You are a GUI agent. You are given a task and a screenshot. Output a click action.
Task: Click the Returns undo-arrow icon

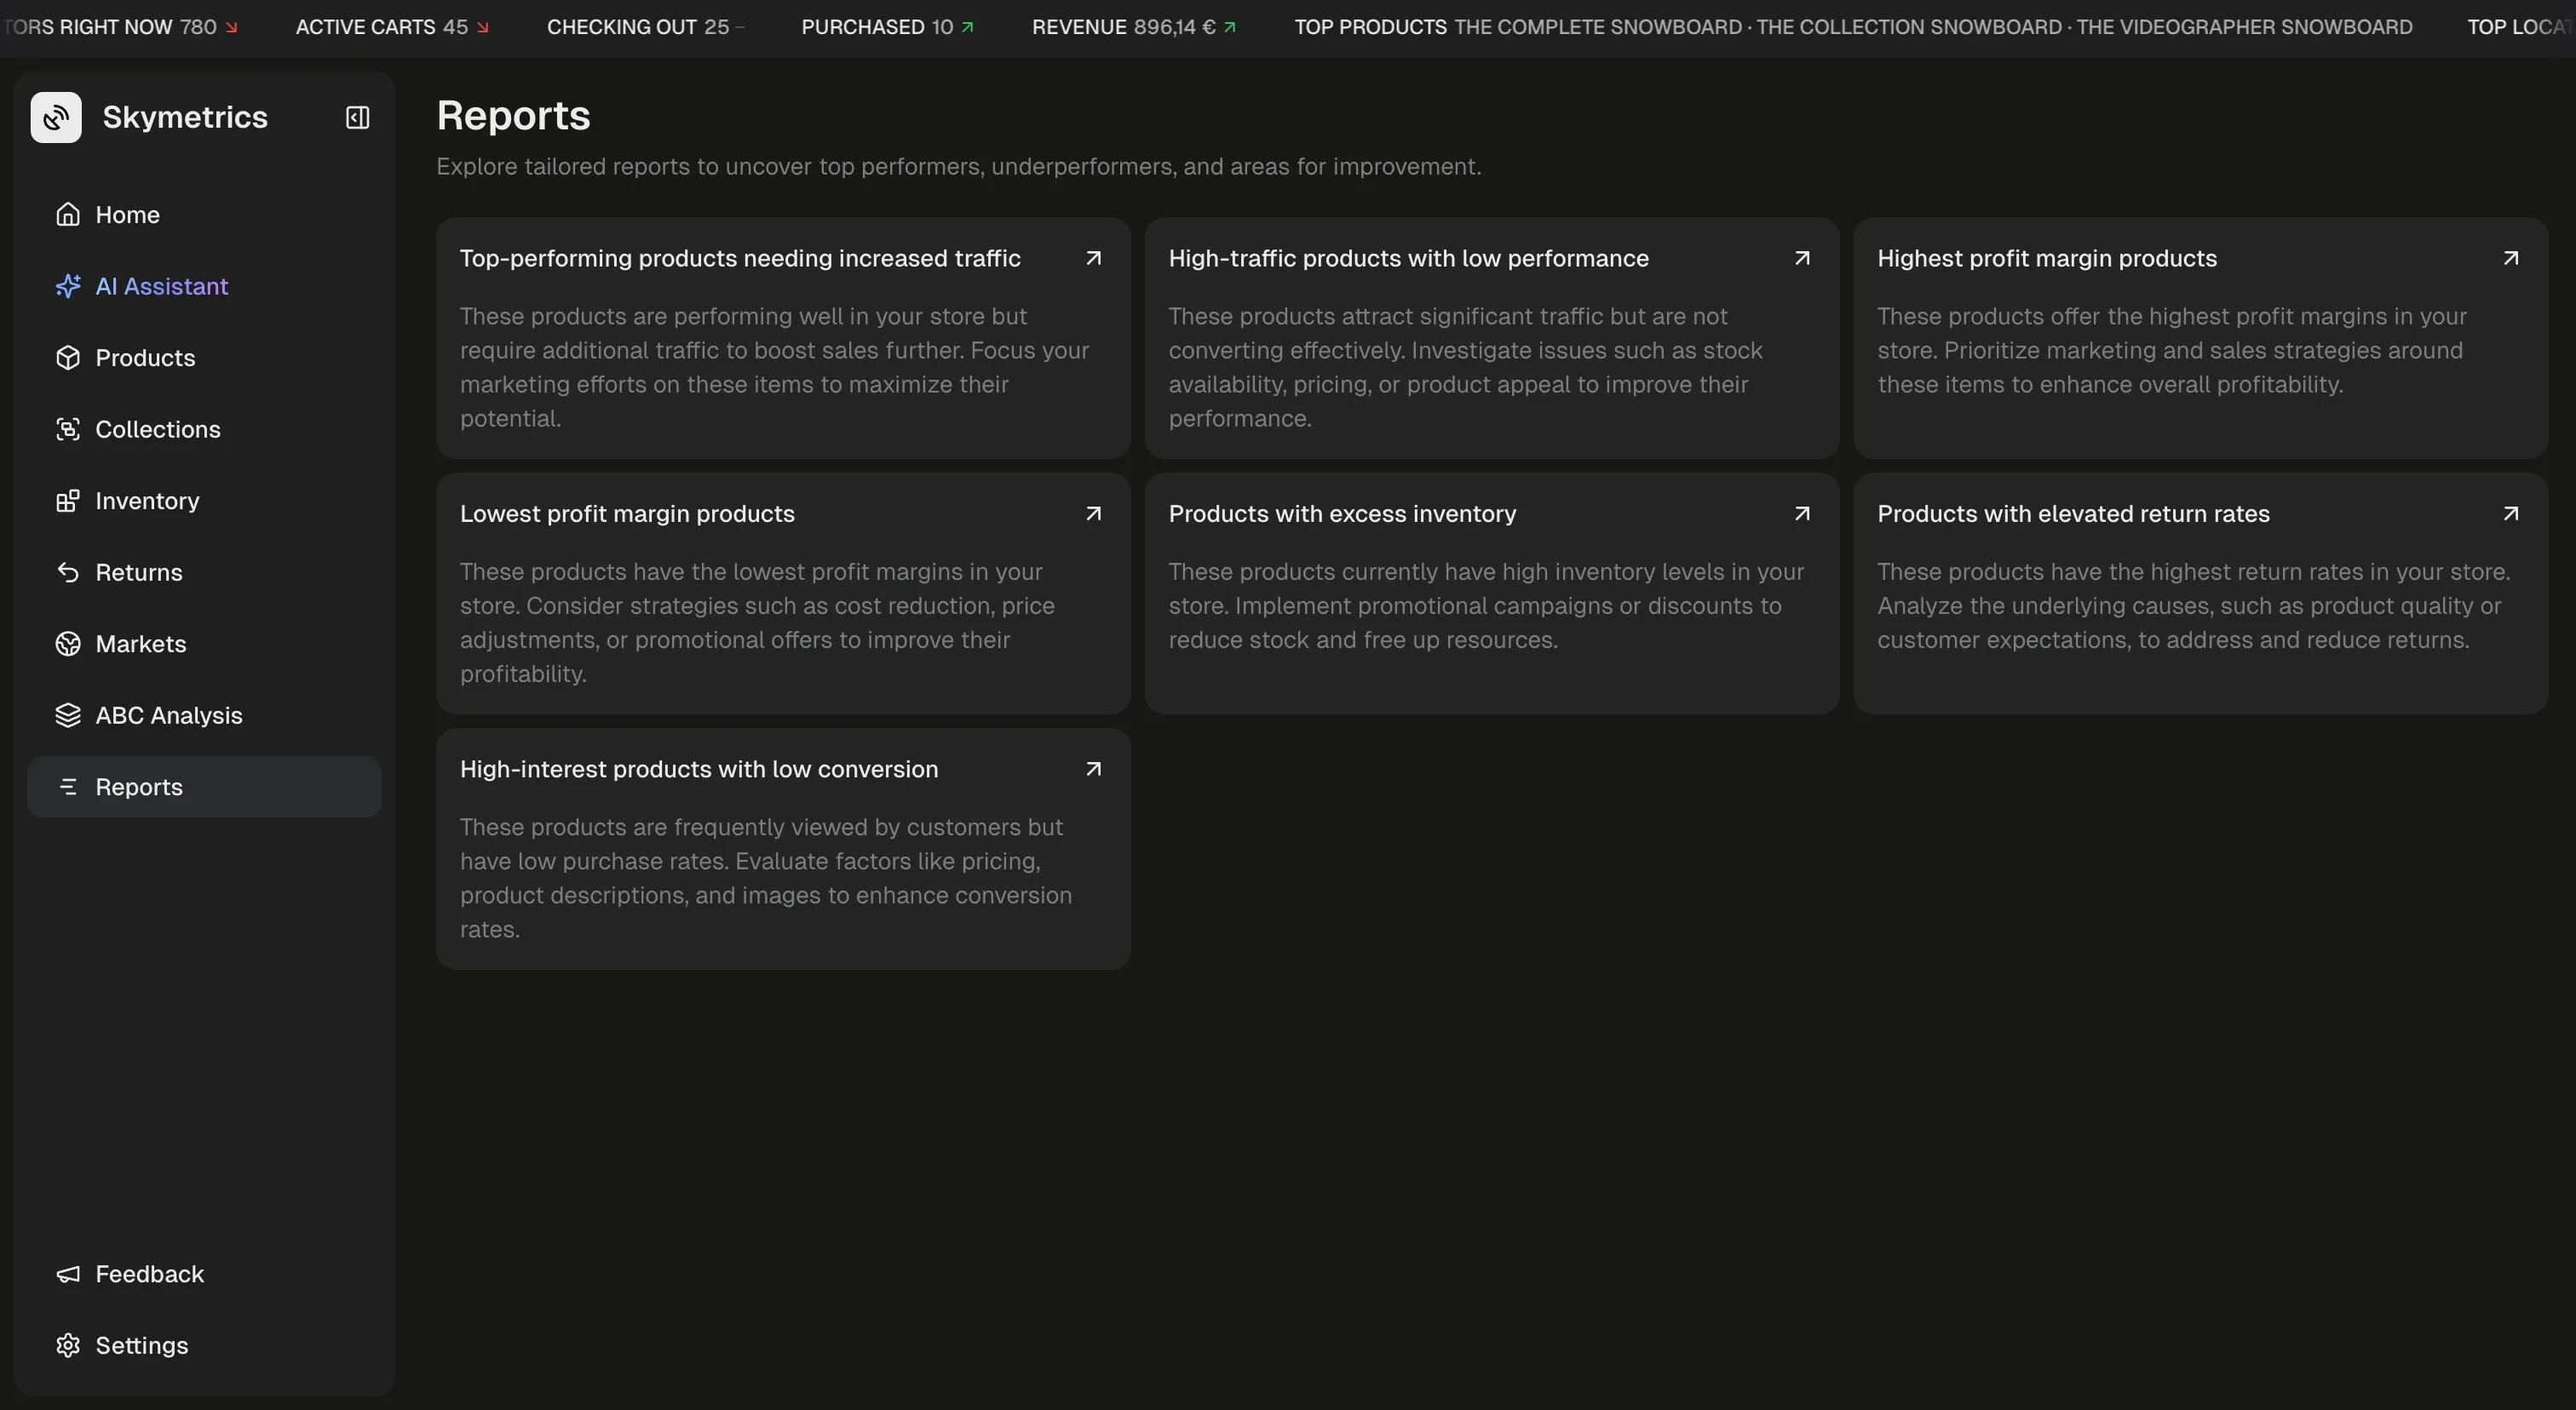(x=68, y=572)
